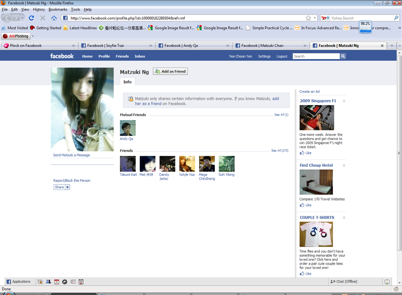Viewport: 402px width, 295px height.
Task: Show more bookmarks with the chevron
Action: coord(399,28)
